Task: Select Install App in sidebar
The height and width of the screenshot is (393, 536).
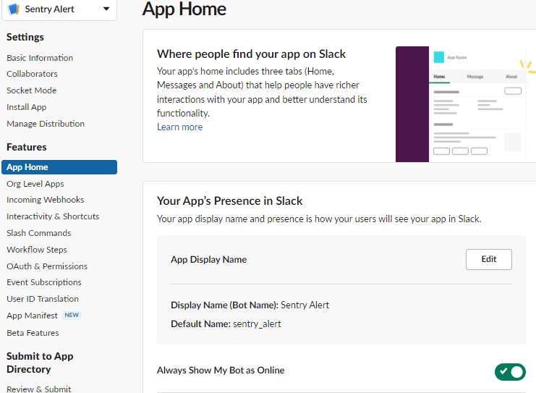Action: click(x=26, y=107)
